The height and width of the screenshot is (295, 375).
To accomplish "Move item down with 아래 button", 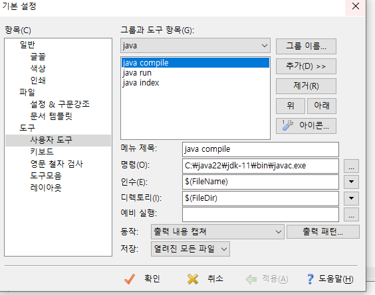I will pos(321,106).
